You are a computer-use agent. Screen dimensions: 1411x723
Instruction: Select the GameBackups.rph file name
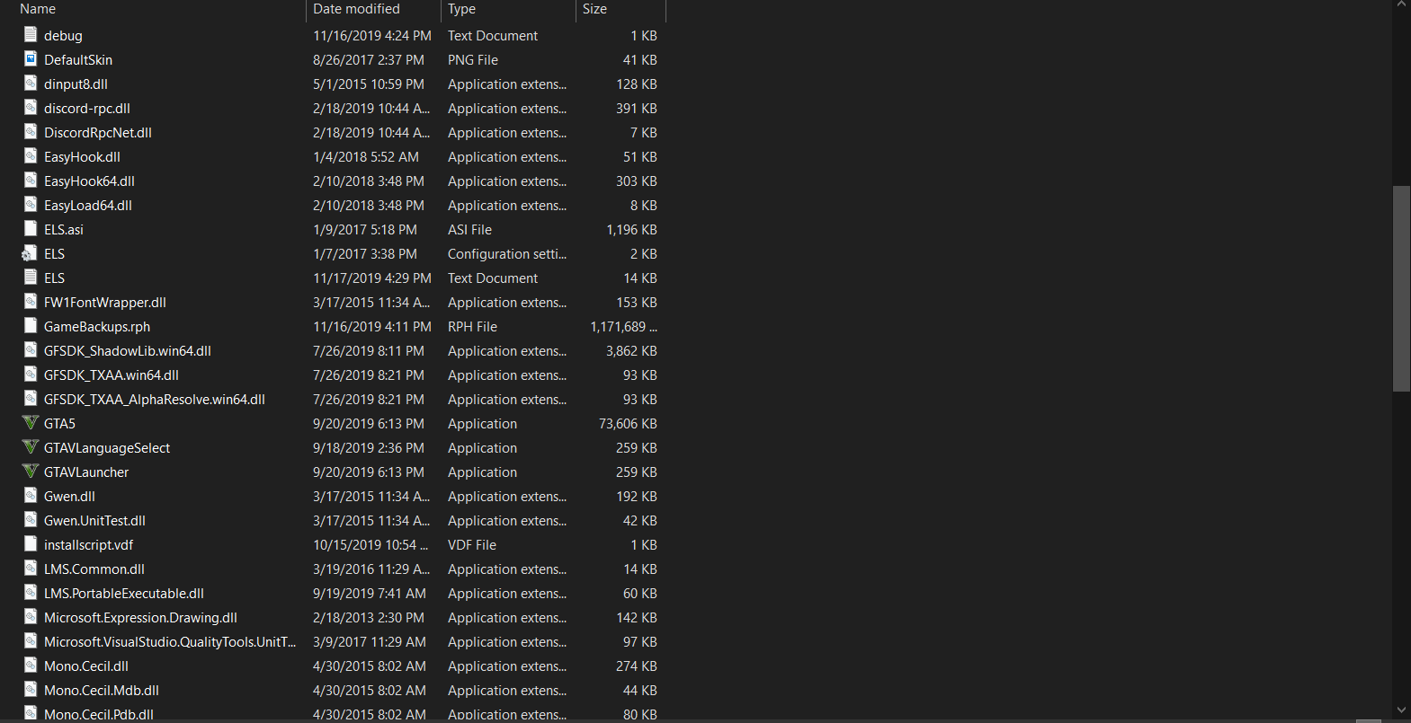(97, 327)
